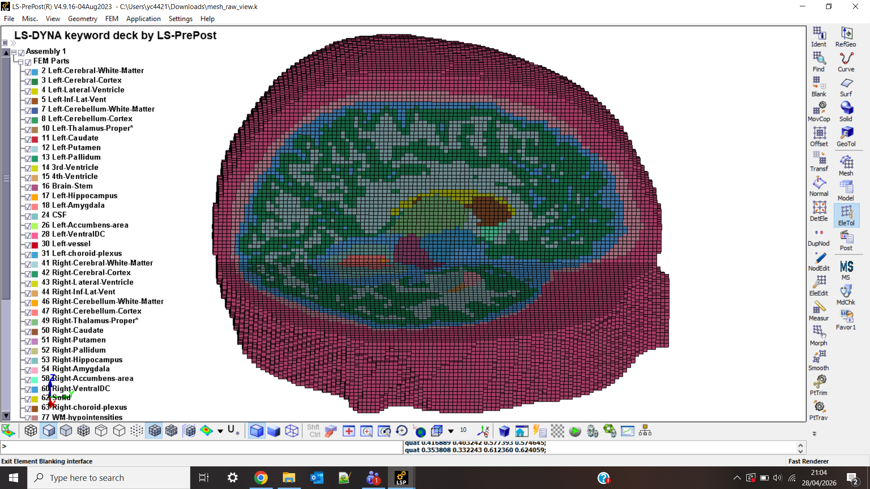Open the Post toolbar group

846,240
